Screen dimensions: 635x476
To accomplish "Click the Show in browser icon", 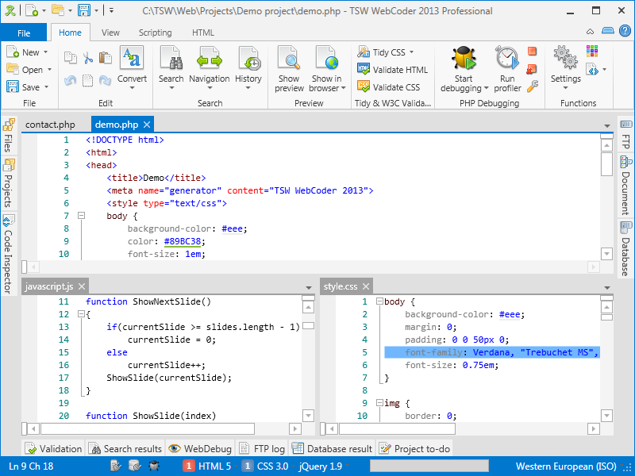I will (326, 59).
